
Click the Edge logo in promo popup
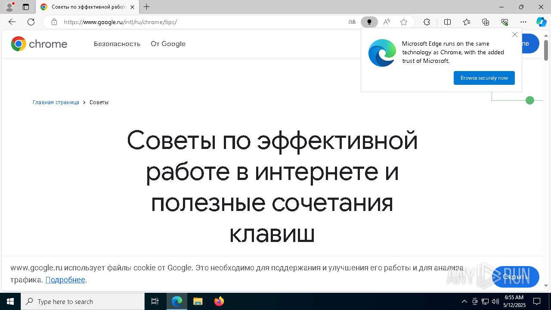point(382,53)
